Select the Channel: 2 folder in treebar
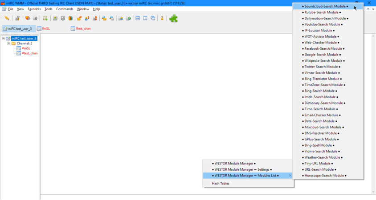 tap(24, 44)
